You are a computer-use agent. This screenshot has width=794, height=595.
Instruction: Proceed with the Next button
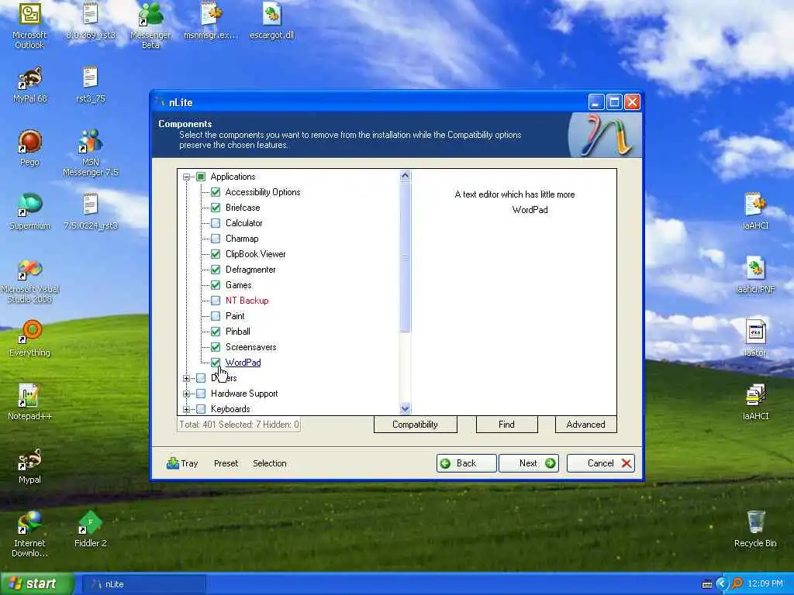click(529, 463)
